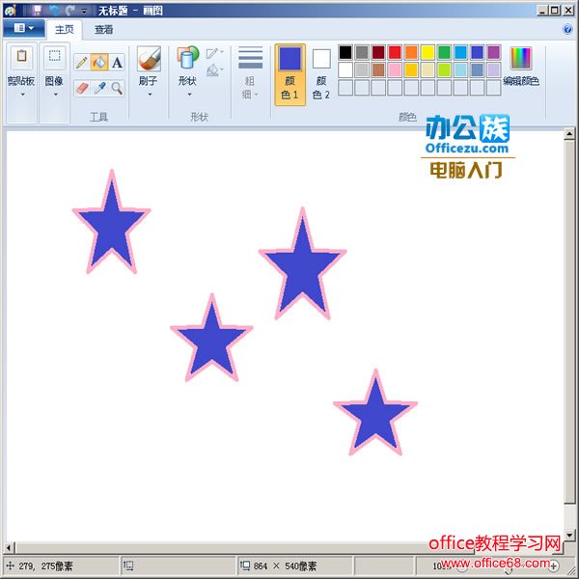Pick the lavender color swatch
Viewport: 579px width, 579px height.
coord(493,70)
